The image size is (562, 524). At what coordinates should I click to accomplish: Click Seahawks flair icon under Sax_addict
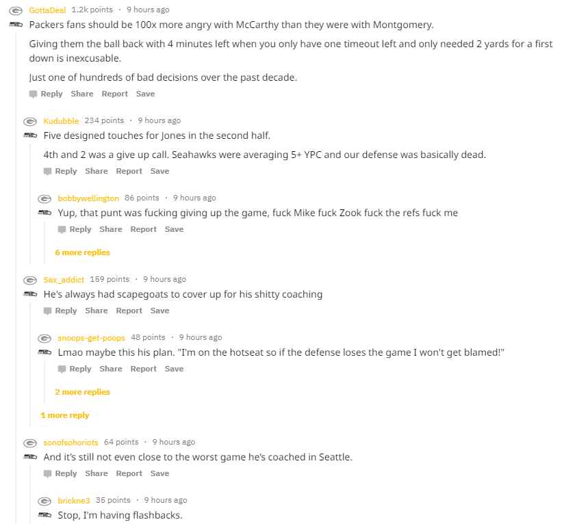click(x=30, y=294)
